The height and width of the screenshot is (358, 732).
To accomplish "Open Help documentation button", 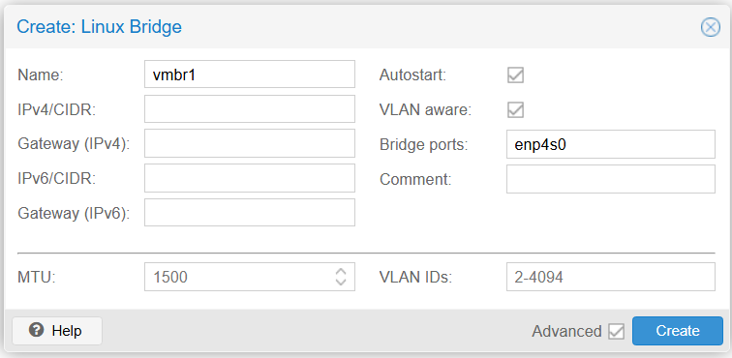I will pos(57,331).
